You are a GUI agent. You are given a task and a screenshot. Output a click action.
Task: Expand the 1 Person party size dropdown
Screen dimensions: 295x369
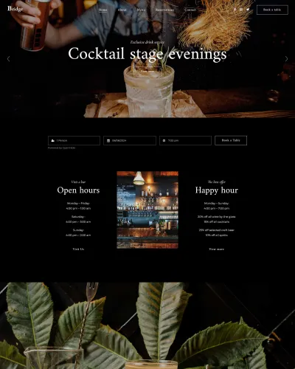tap(74, 140)
